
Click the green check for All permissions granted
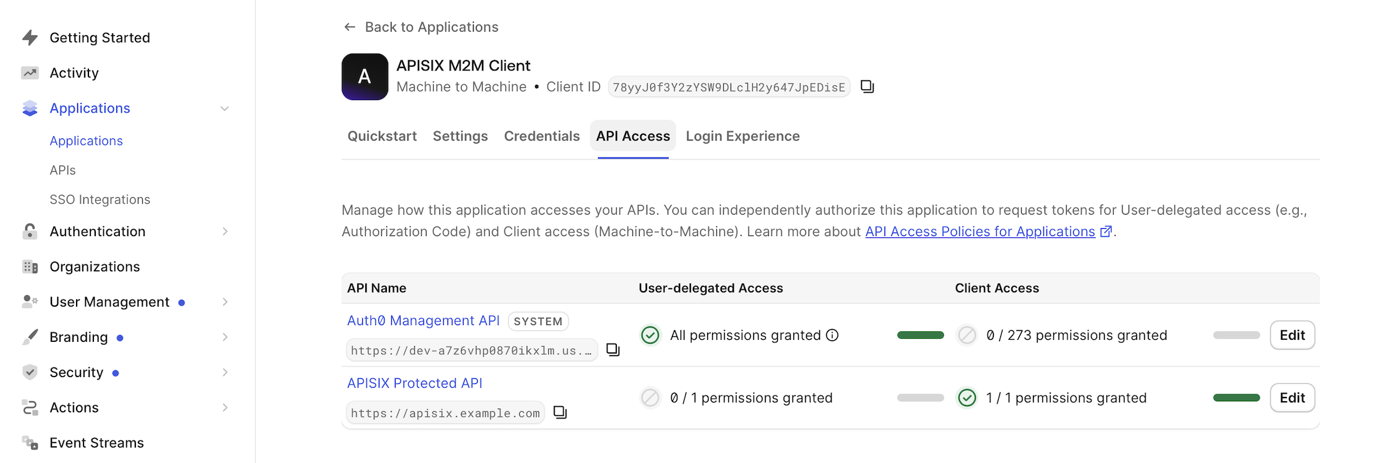pos(650,335)
